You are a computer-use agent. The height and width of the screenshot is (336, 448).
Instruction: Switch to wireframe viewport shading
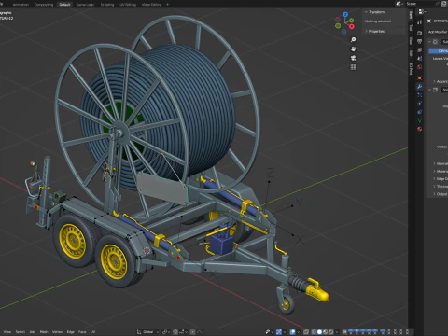point(314,332)
